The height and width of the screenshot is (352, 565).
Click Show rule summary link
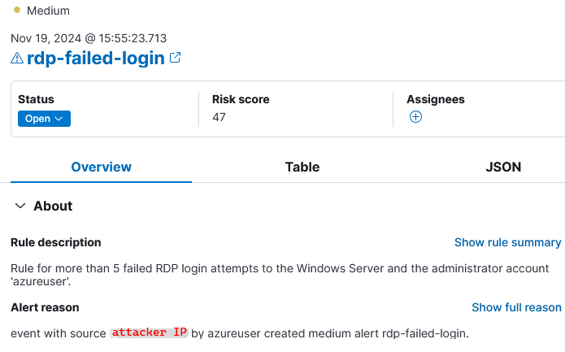click(508, 242)
